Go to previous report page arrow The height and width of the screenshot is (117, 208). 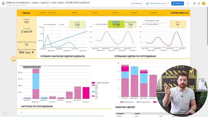(x=7, y=5)
